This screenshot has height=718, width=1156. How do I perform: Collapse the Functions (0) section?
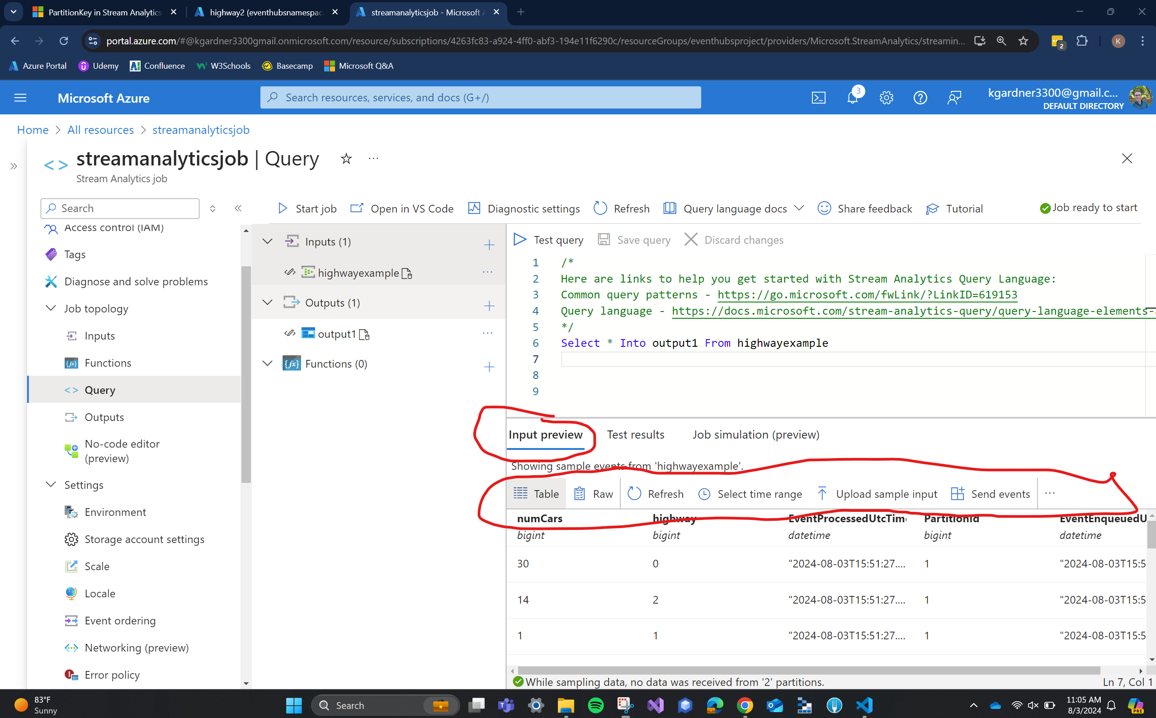268,364
